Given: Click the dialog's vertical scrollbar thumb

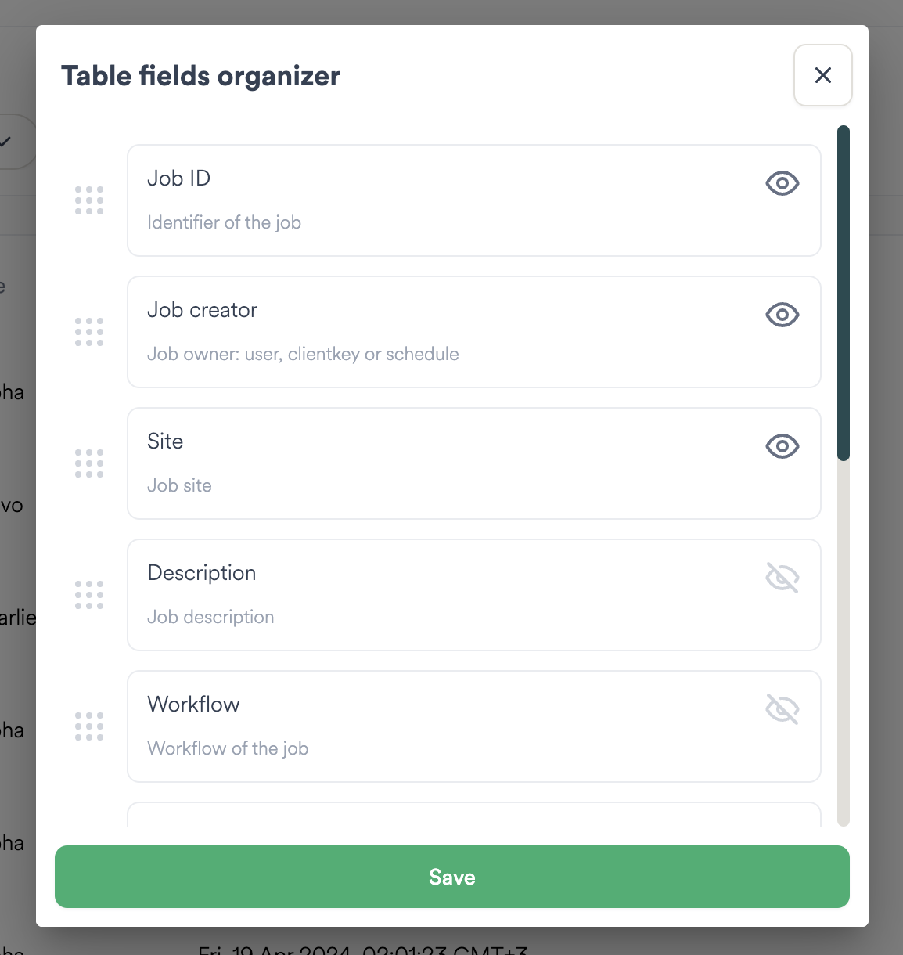Looking at the screenshot, I should coord(843,293).
